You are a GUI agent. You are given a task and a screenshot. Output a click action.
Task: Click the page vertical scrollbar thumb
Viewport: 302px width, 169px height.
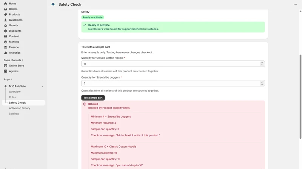[300, 97]
